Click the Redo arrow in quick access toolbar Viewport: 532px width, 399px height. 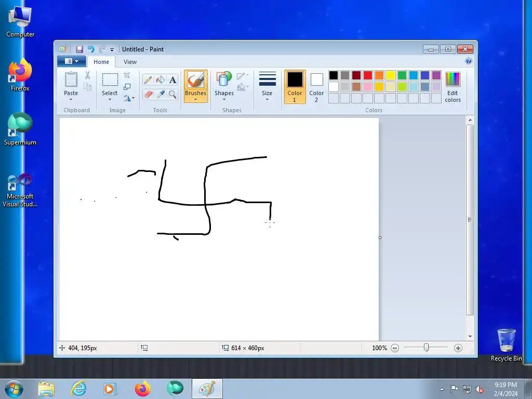coord(102,49)
